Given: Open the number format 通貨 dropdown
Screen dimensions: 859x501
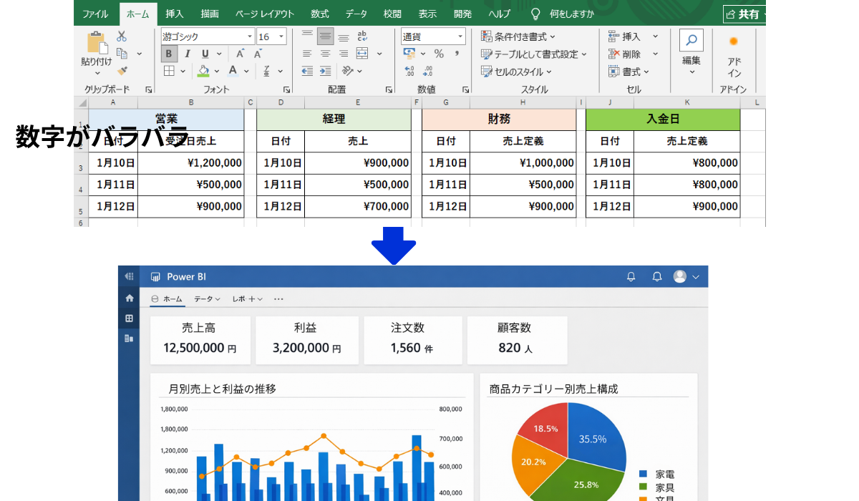Looking at the screenshot, I should coord(459,37).
